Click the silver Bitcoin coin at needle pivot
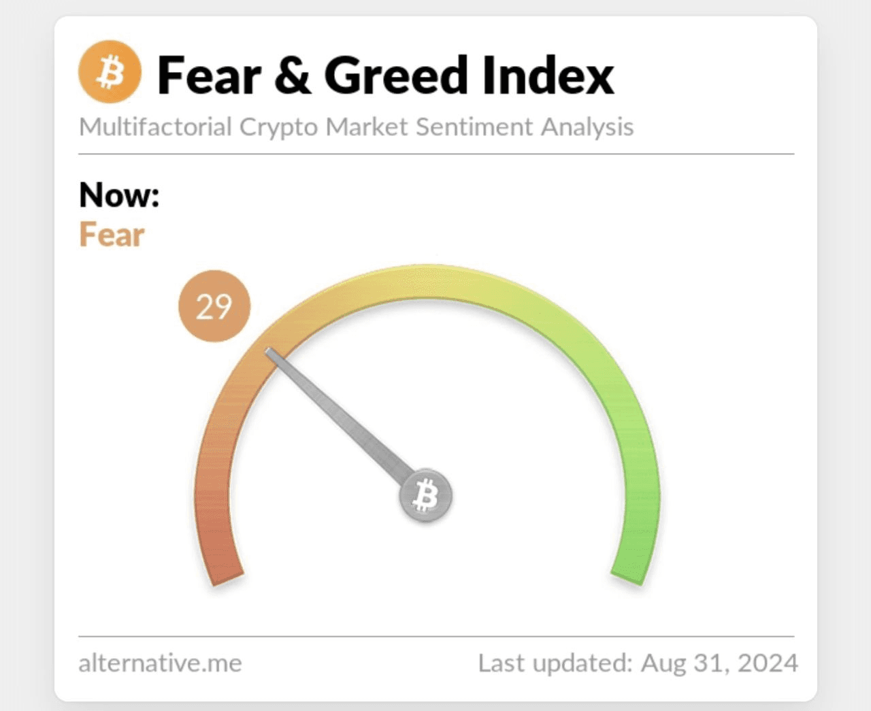Viewport: 871px width, 711px height. pos(425,495)
